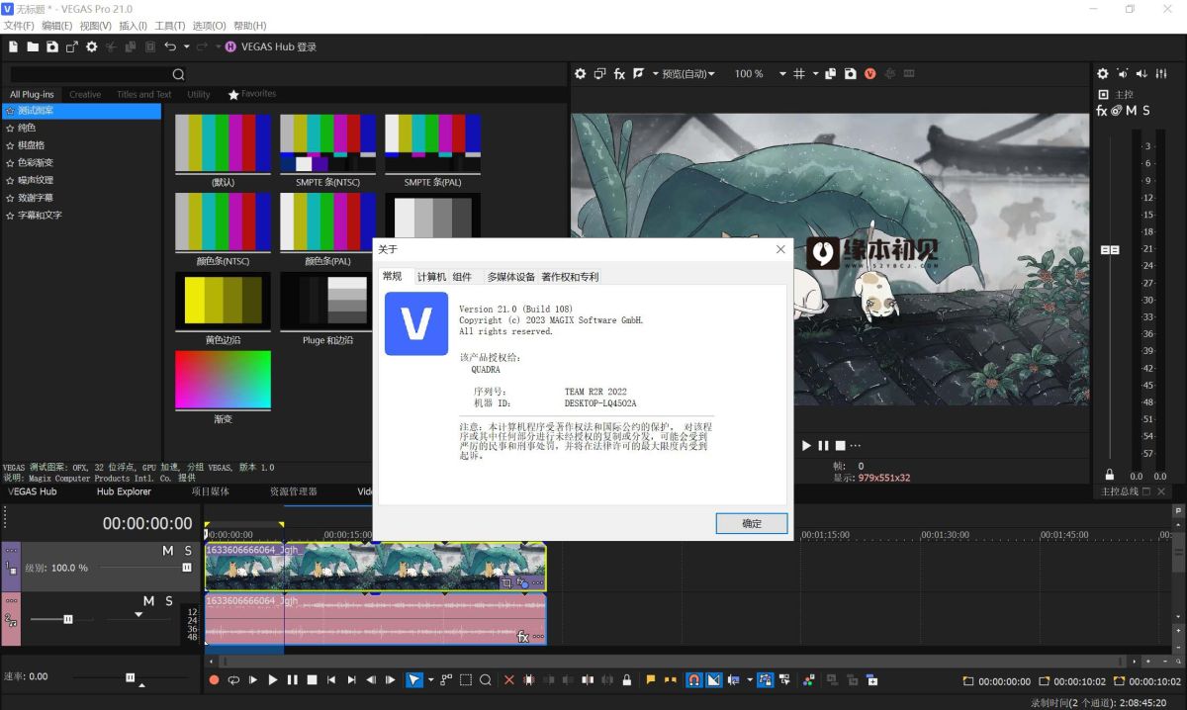Open preview settings gear icon

[581, 74]
